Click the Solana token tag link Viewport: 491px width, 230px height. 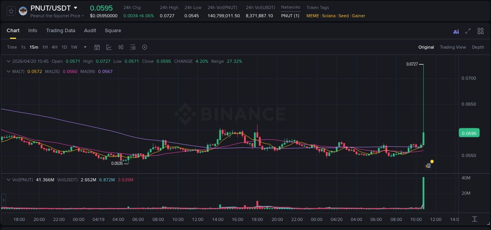coord(329,16)
